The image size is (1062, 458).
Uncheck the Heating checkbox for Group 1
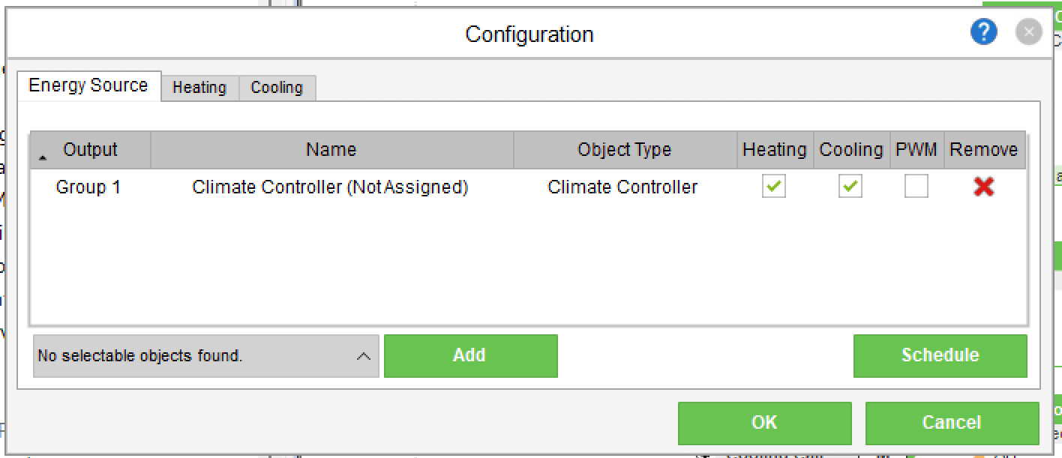pyautogui.click(x=774, y=187)
